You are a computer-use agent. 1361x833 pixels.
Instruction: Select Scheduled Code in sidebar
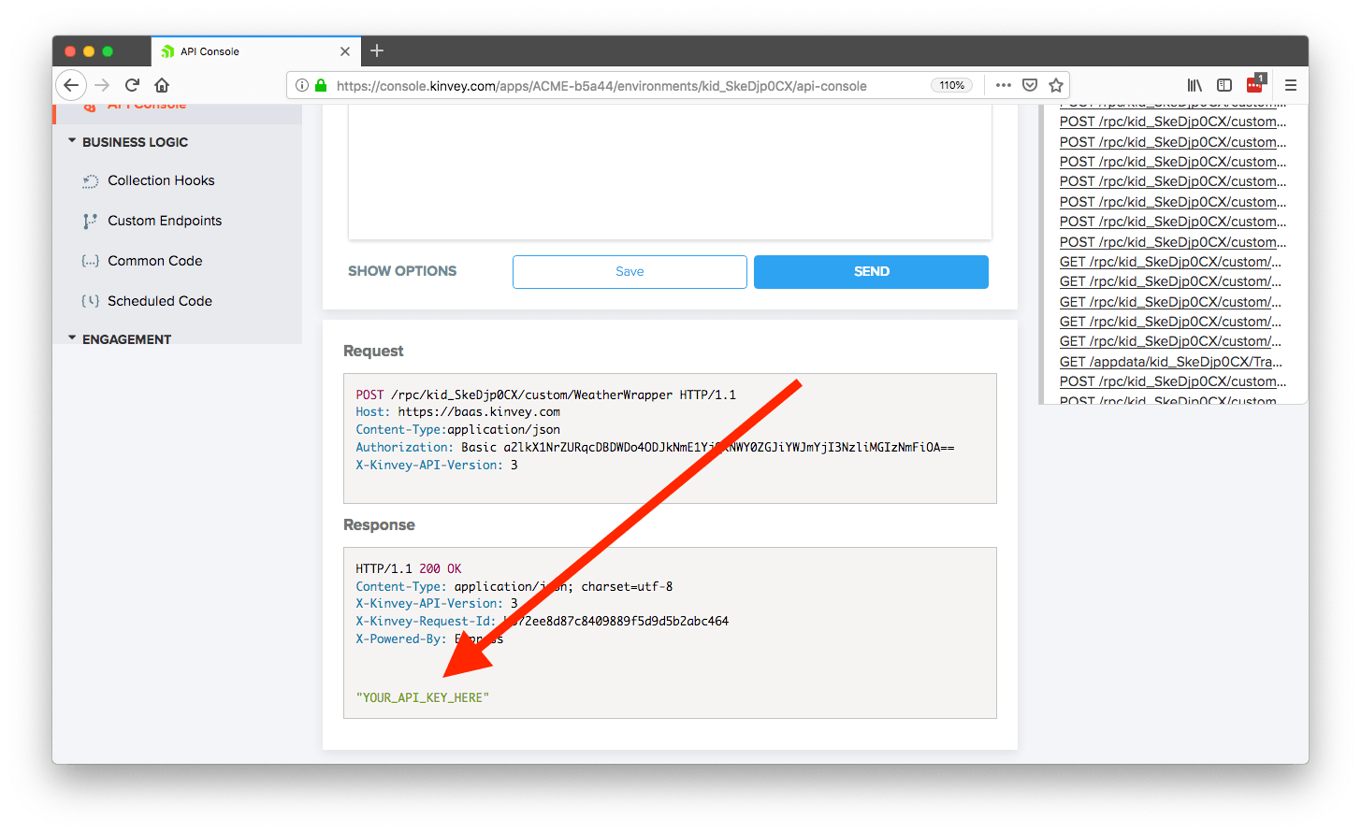160,301
